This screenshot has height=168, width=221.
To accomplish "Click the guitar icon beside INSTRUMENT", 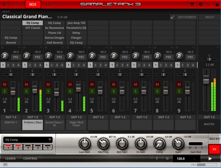I will pyautogui.click(x=172, y=17).
